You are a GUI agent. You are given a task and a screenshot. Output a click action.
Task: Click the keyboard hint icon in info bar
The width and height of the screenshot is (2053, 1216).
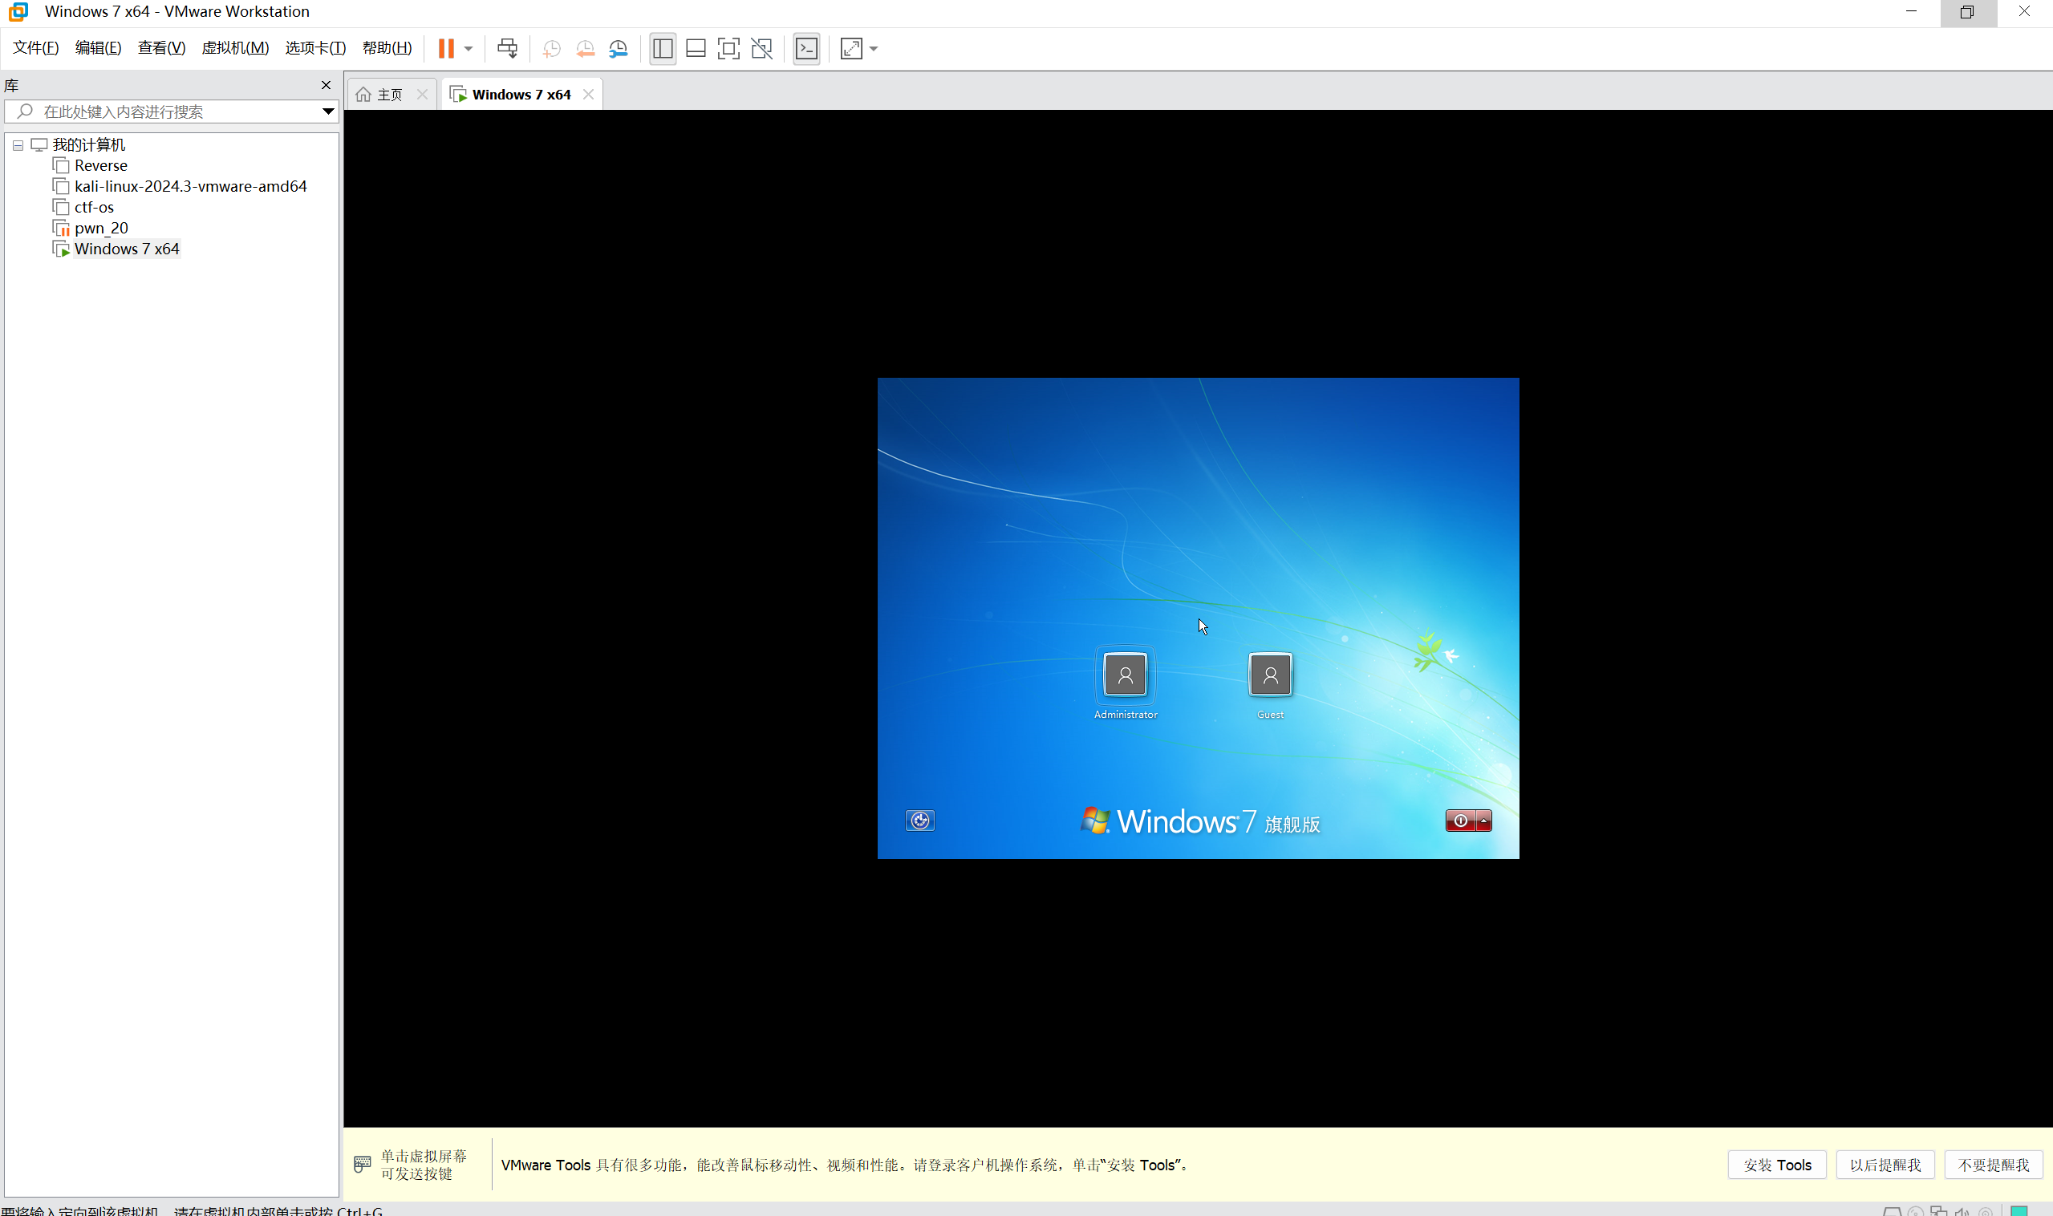click(363, 1165)
